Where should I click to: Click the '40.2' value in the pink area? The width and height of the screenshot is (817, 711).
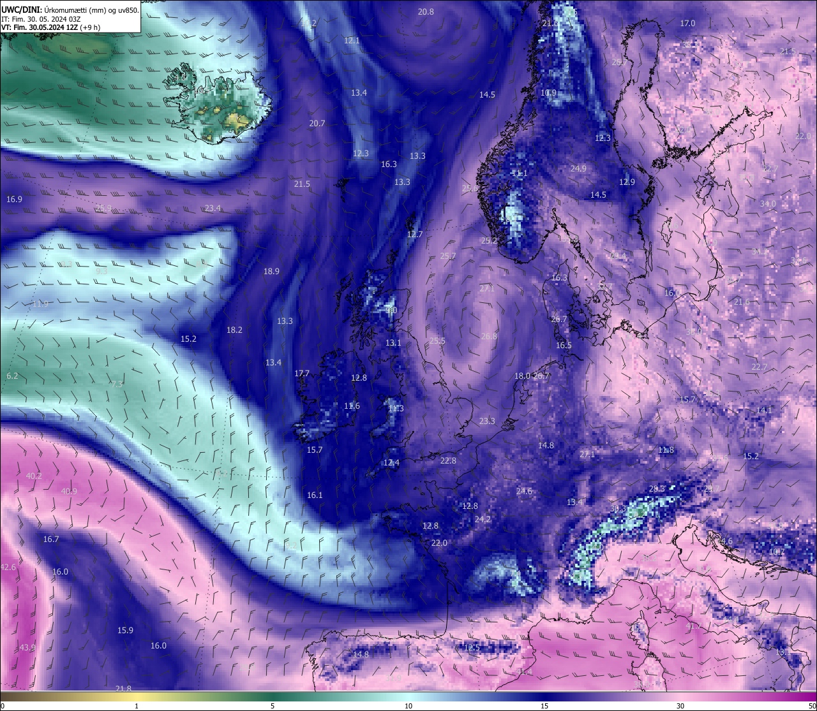[x=34, y=476]
